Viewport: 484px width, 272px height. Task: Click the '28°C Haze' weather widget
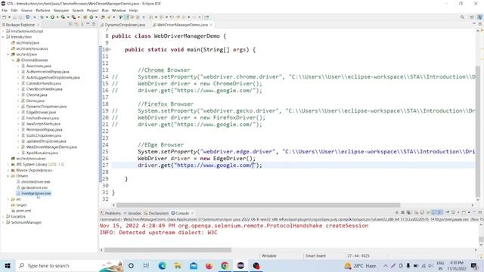pos(360,265)
